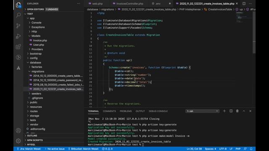Open Run and Debug view
269x151 pixels.
pyautogui.click(x=18, y=36)
